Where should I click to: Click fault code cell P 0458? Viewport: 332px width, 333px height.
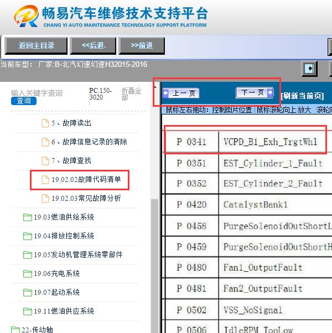[x=191, y=226]
